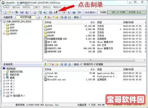148x108 pixels.
Task: Click the New file toolbar icon
Action: (5, 12)
